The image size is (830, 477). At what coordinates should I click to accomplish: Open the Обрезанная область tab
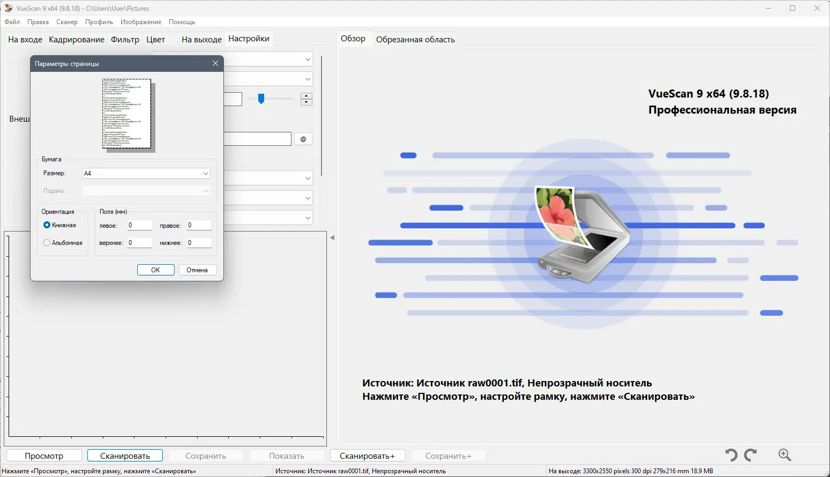(x=415, y=39)
